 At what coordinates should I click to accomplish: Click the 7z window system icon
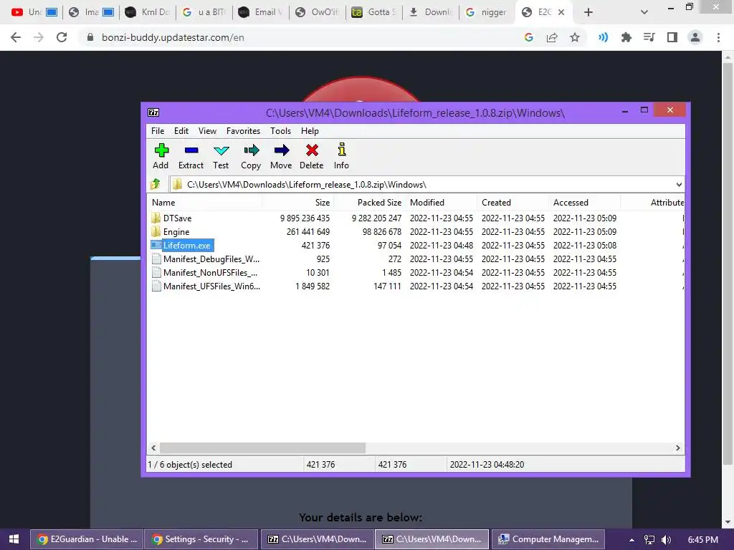[153, 112]
